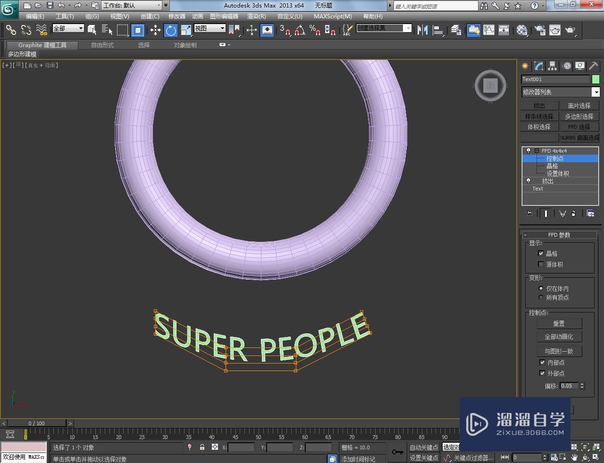Click the 全部动画化 button
Screen dimensions: 604x463
(x=559, y=337)
